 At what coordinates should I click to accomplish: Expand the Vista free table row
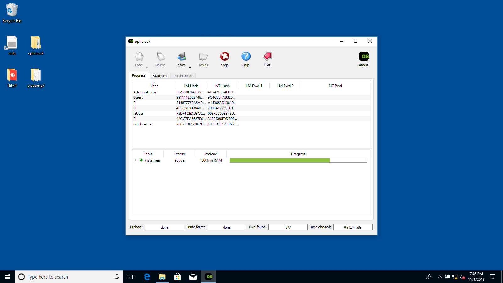point(135,160)
